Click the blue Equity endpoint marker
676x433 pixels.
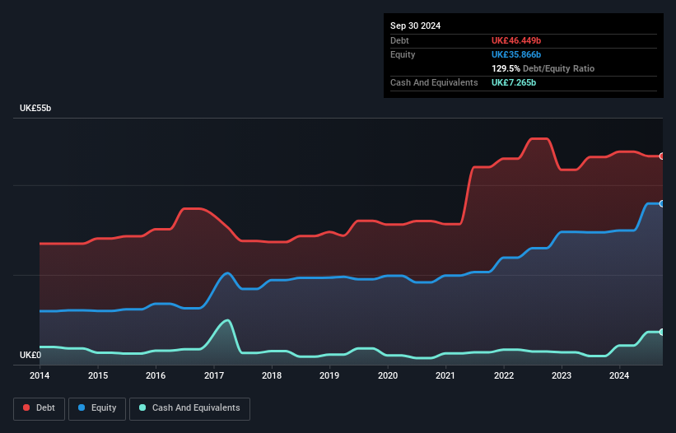click(x=662, y=204)
